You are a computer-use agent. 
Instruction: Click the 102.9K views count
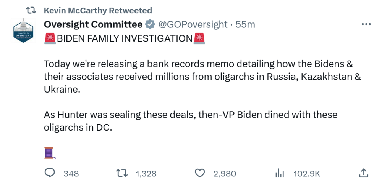pyautogui.click(x=307, y=174)
